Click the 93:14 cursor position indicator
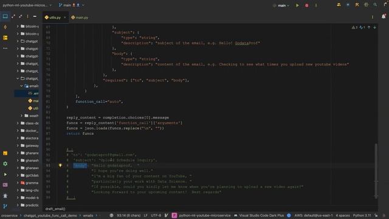Image resolution: width=389 pixels, height=219 pixels. coord(129,215)
